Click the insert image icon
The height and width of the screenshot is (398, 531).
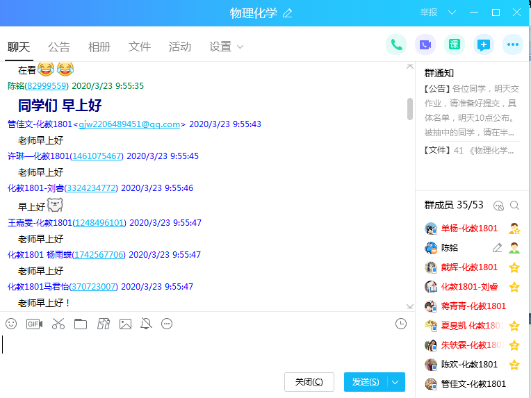[x=125, y=324]
